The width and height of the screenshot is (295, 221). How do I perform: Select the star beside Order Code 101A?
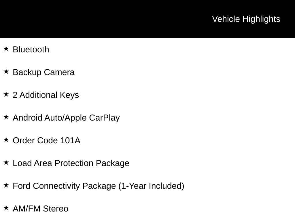click(x=6, y=140)
